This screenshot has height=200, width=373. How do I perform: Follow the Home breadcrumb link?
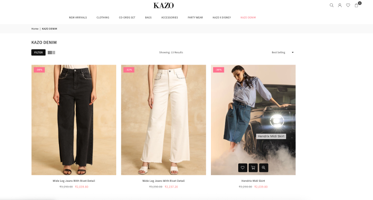click(35, 29)
